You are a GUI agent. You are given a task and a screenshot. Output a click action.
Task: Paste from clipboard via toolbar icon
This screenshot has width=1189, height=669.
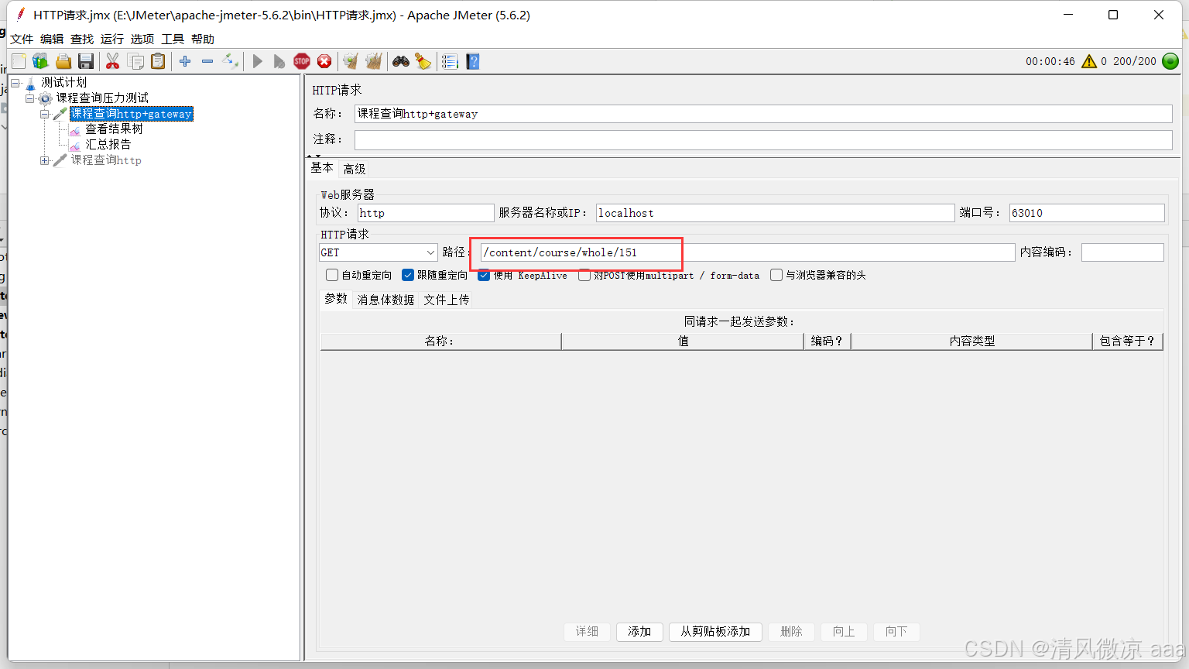[158, 61]
